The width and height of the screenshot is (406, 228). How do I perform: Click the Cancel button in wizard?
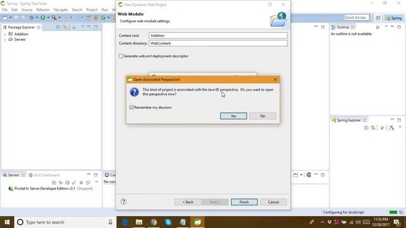(x=273, y=202)
